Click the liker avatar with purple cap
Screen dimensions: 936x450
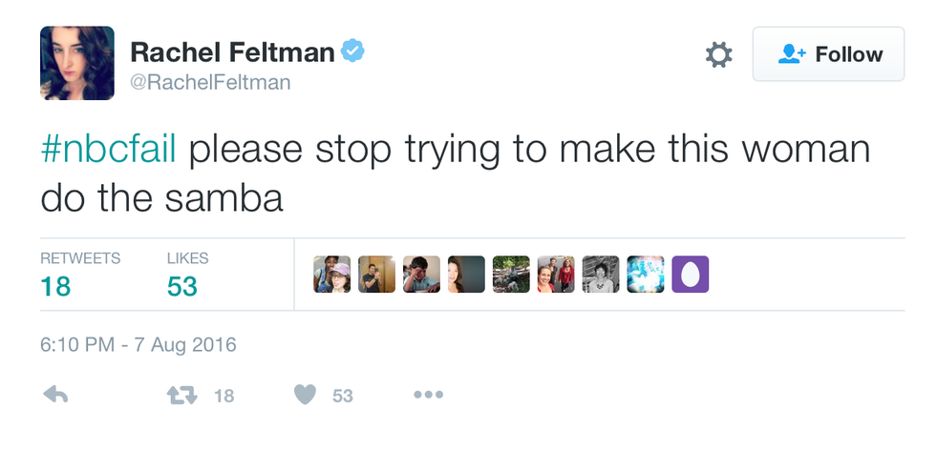(x=331, y=274)
